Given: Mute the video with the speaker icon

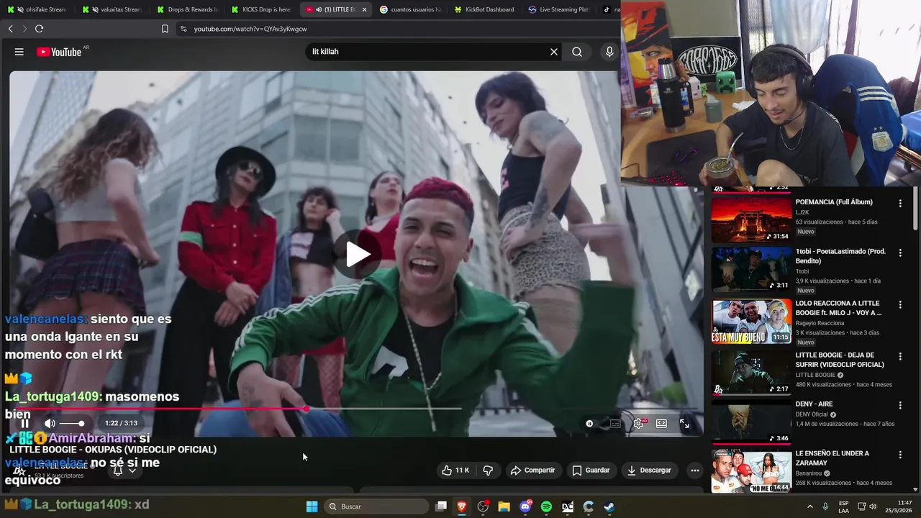Looking at the screenshot, I should coord(50,423).
